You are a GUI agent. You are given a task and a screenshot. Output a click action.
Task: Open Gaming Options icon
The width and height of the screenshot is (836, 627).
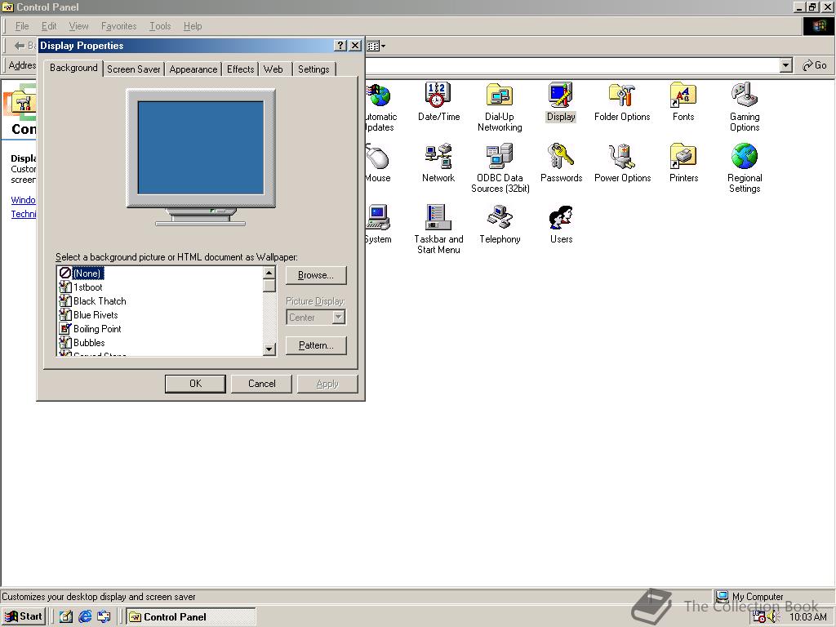[745, 107]
